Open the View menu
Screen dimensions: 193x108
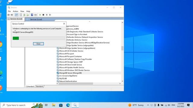pyautogui.click(x=22, y=11)
